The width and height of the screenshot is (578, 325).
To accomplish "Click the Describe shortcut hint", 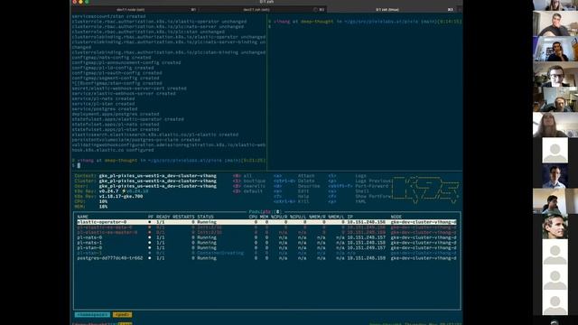I will pyautogui.click(x=309, y=186).
